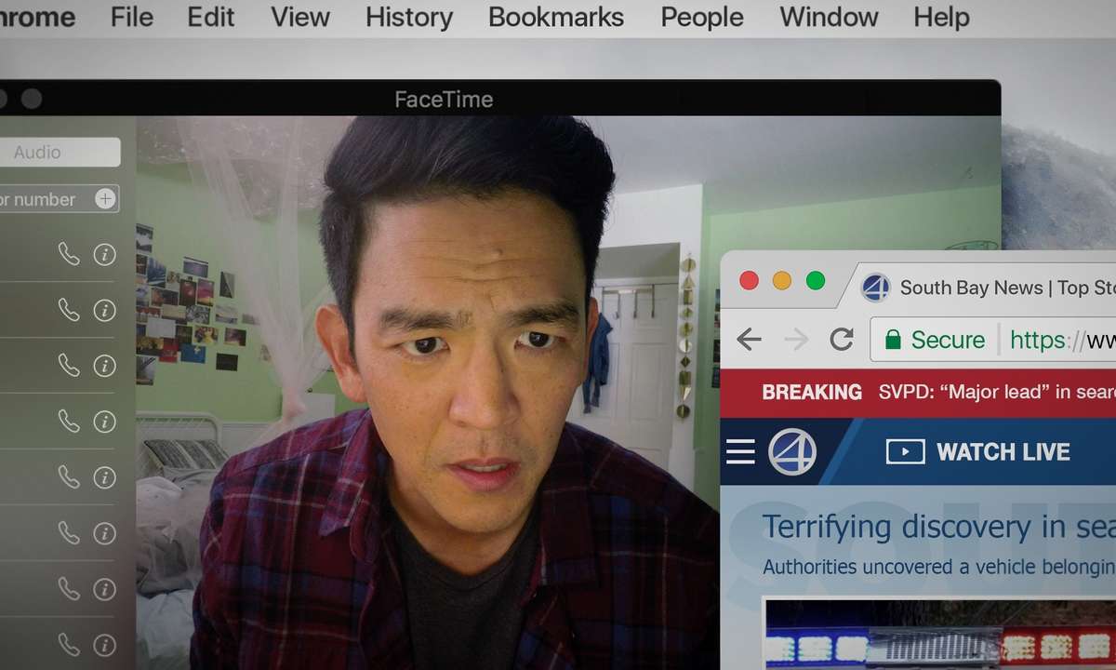Click the channel 4 logo in the site header
The height and width of the screenshot is (670, 1116).
(x=792, y=452)
